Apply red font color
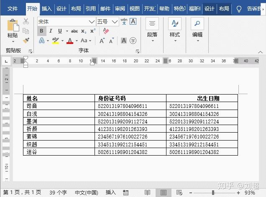The height and width of the screenshot is (197, 266). 70,41
